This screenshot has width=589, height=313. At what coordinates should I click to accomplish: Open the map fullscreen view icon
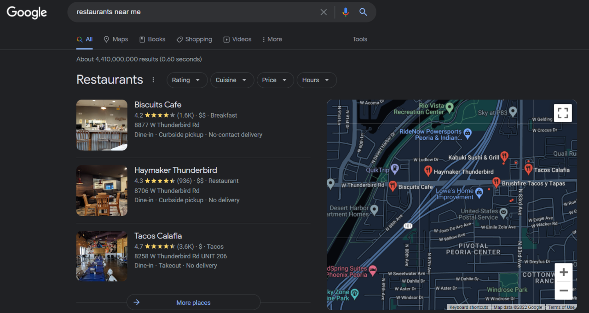[x=563, y=113]
